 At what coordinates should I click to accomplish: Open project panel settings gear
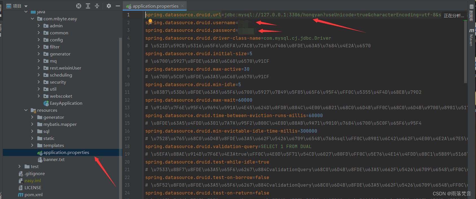(109, 6)
